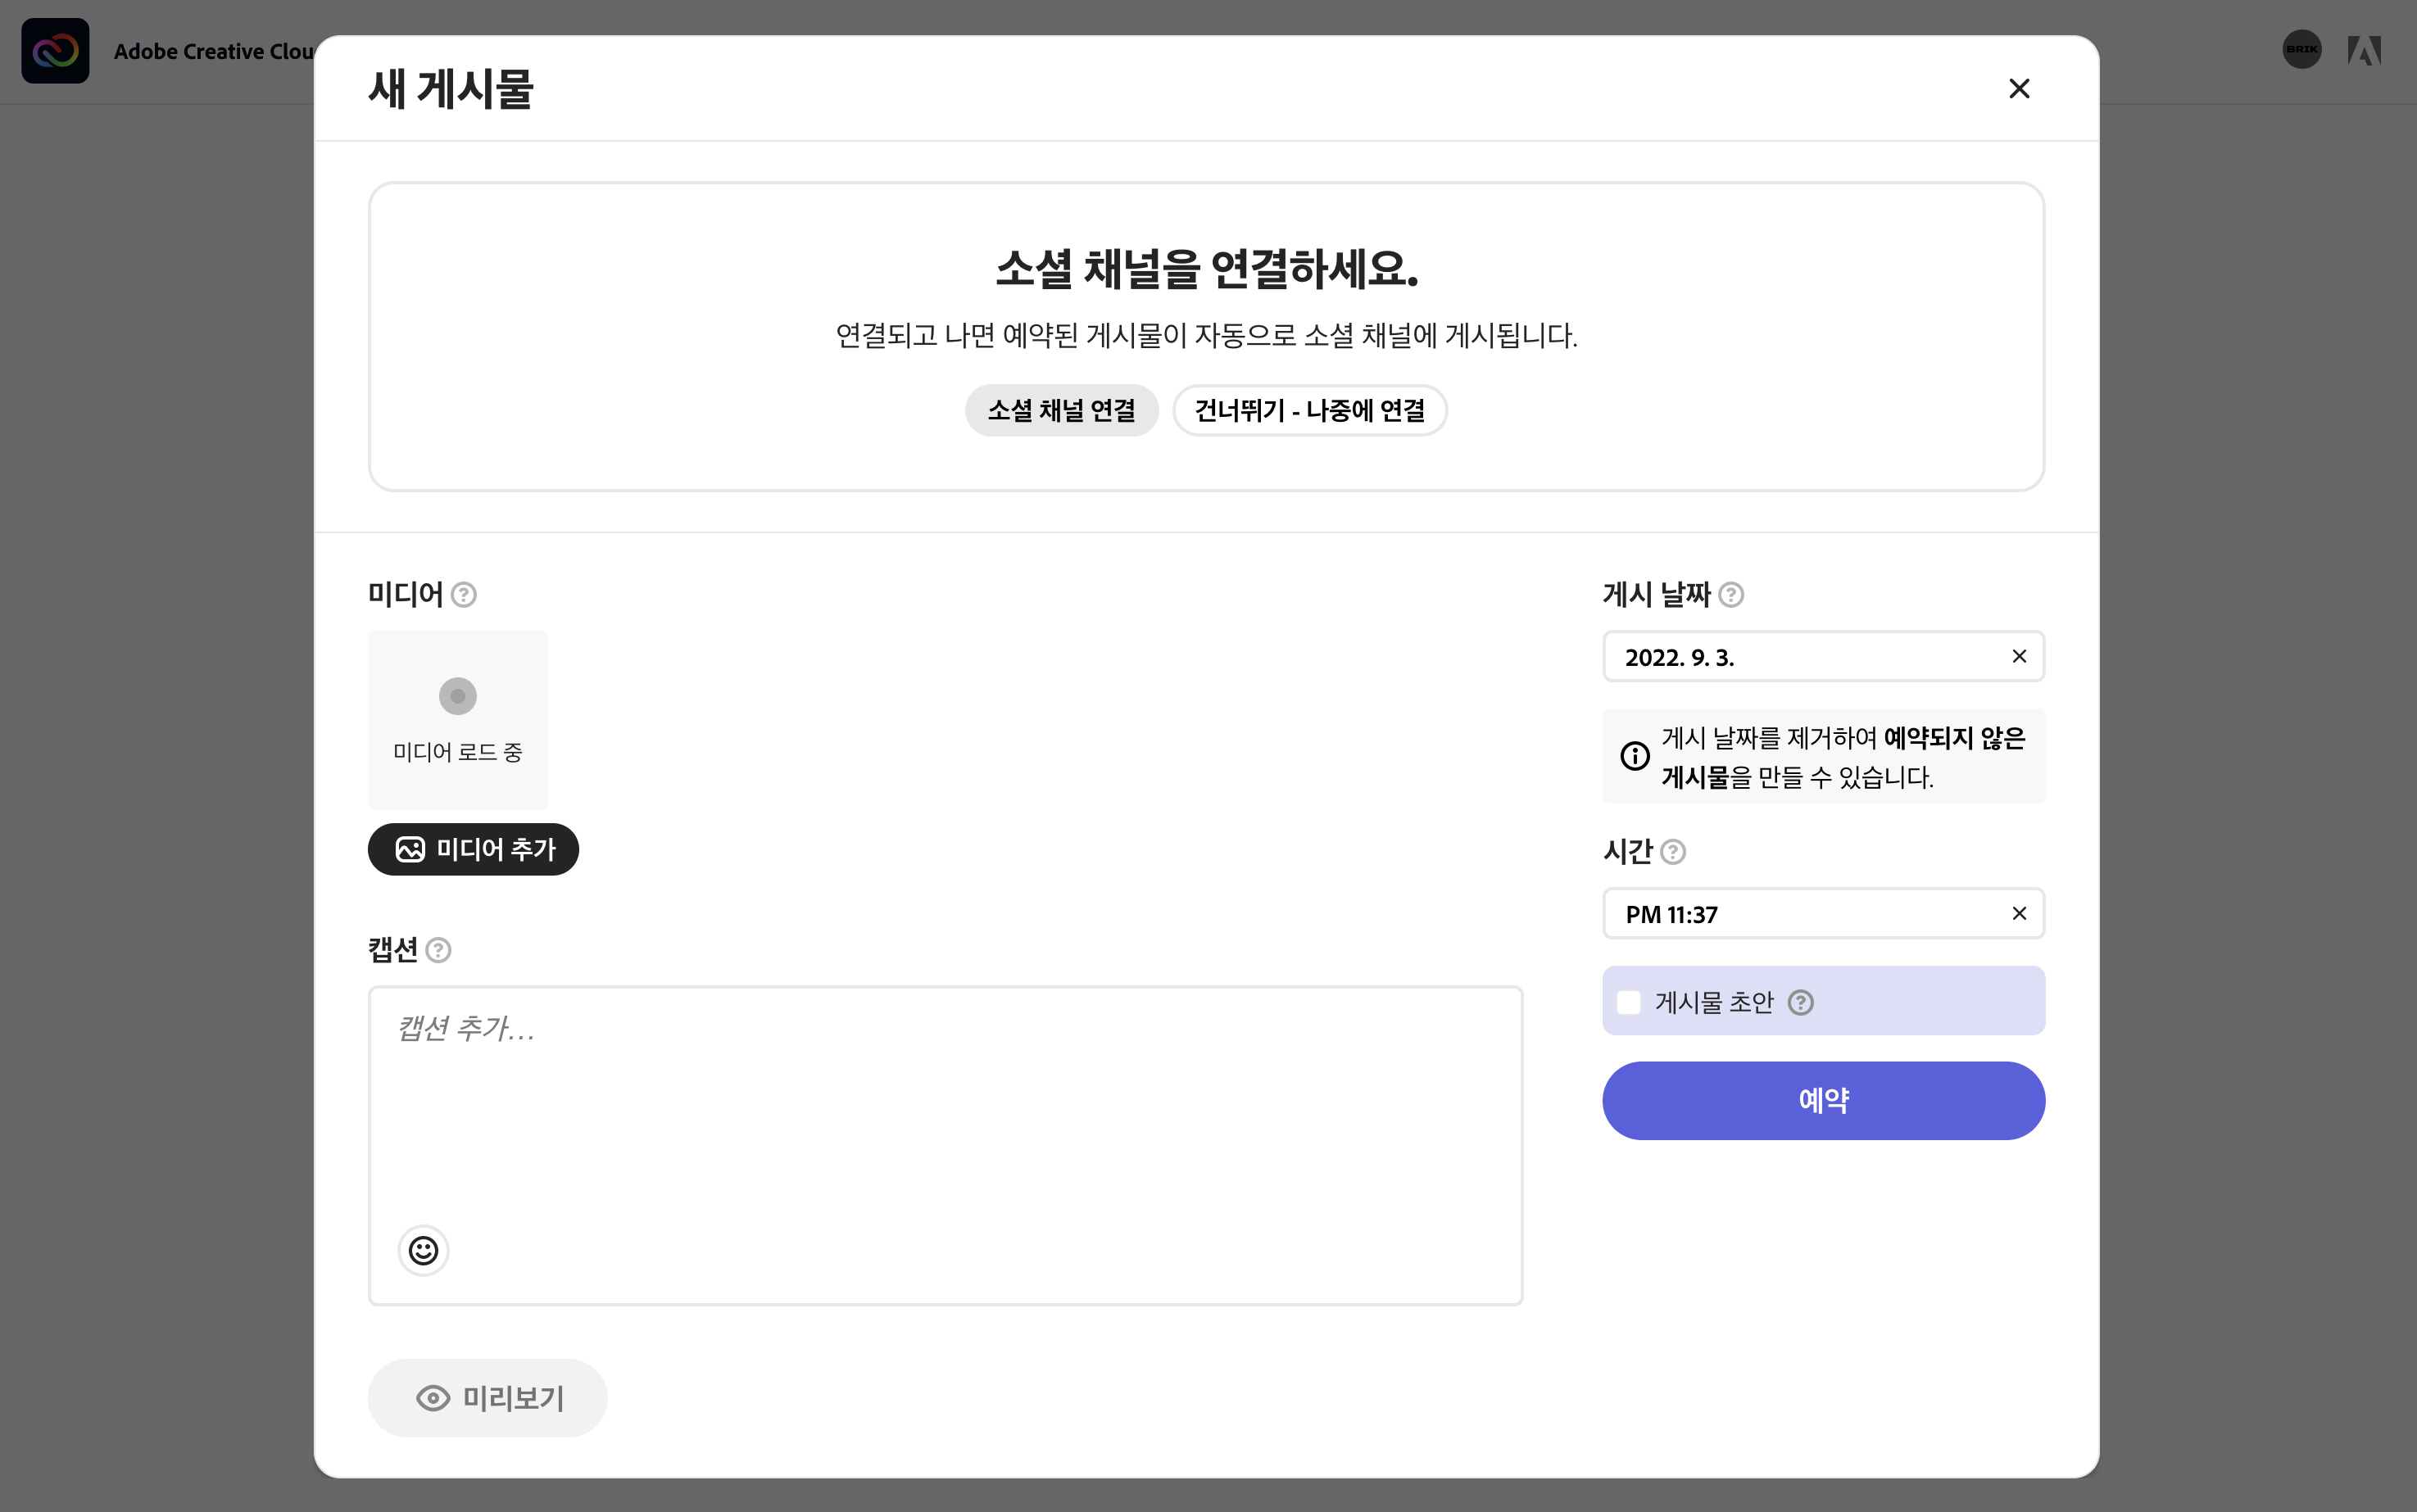Clear the PM 11:37 time value
The width and height of the screenshot is (2417, 1512).
tap(2019, 913)
